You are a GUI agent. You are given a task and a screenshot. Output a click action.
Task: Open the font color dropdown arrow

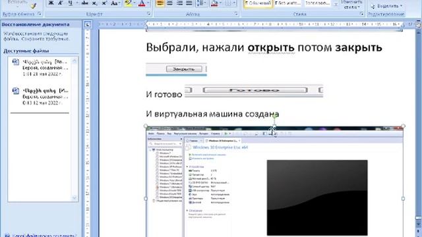(148, 3)
